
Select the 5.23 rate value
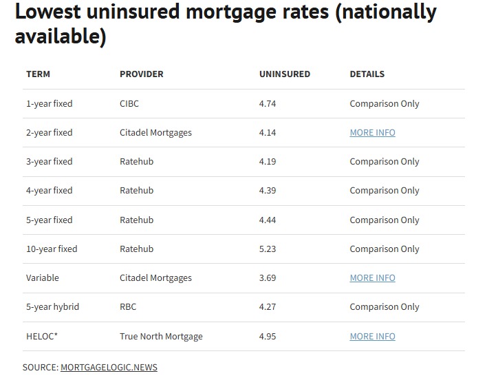268,249
